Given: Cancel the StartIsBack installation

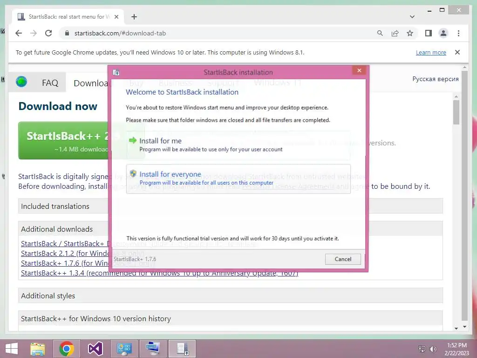Looking at the screenshot, I should pyautogui.click(x=343, y=259).
